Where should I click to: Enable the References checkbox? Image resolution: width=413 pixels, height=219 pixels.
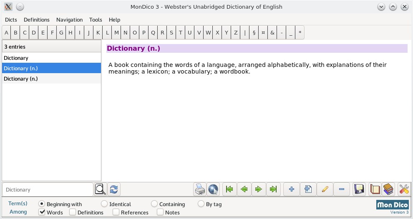tap(116, 212)
